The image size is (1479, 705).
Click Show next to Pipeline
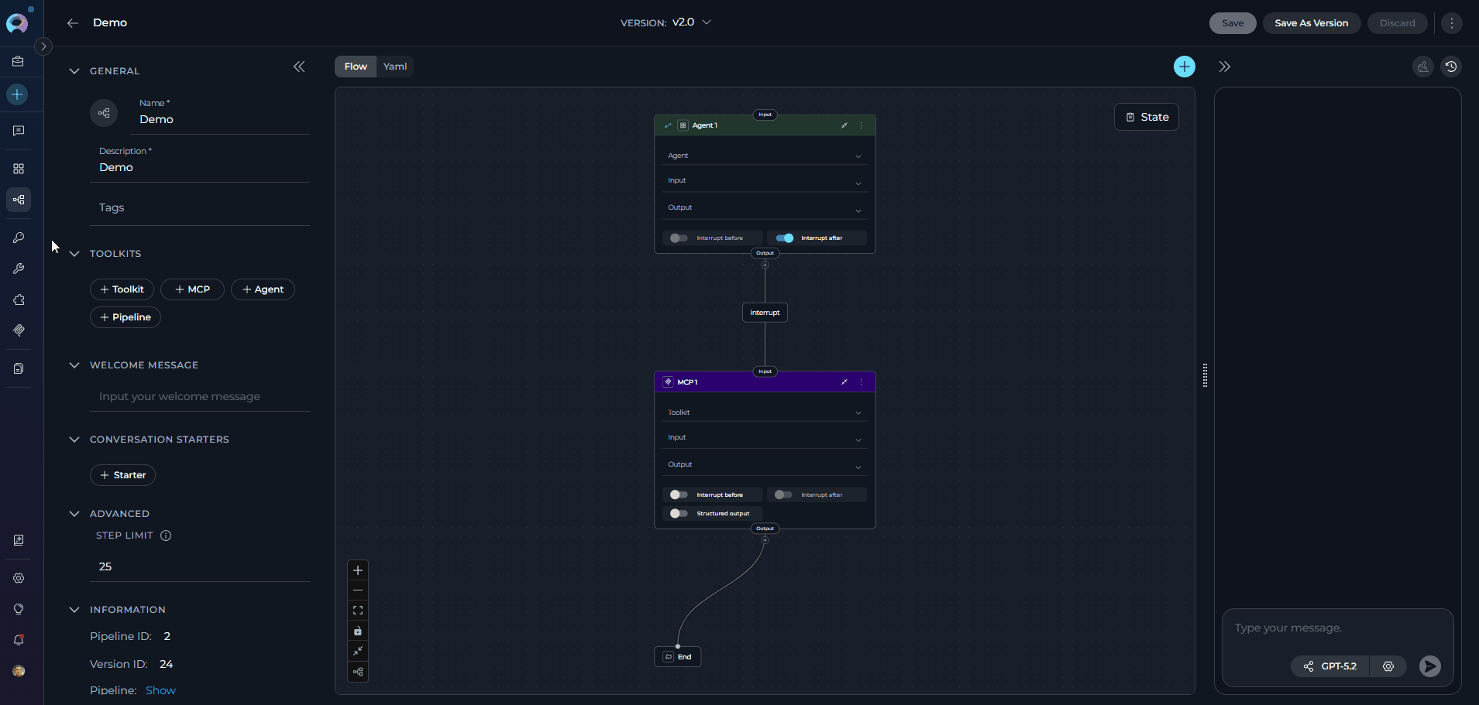coord(160,690)
